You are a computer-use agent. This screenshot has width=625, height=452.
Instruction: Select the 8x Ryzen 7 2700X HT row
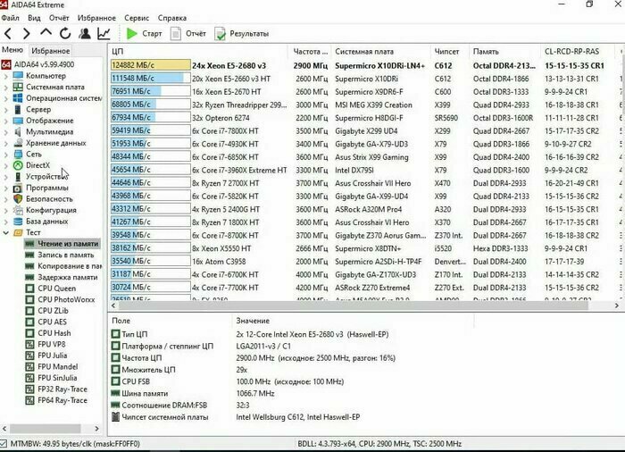click(x=364, y=183)
